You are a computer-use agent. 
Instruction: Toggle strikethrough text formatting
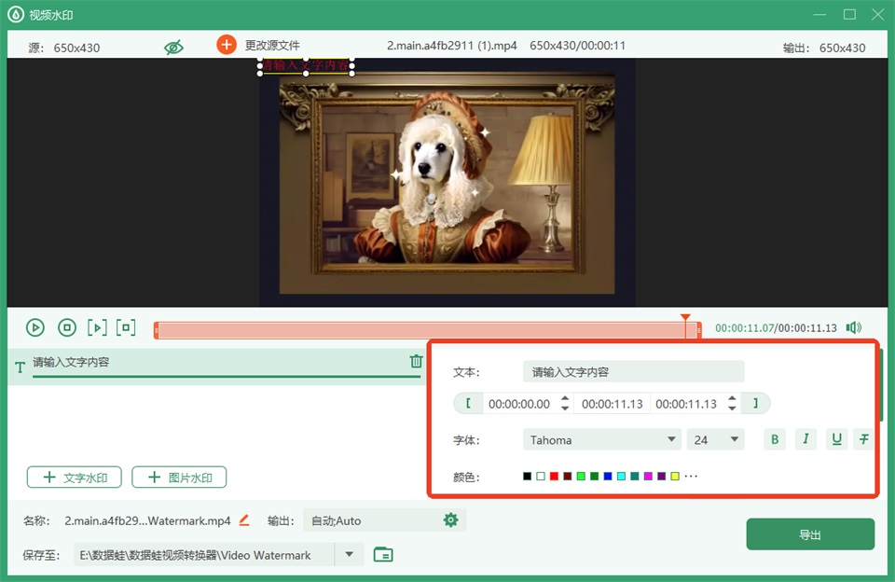coord(864,439)
